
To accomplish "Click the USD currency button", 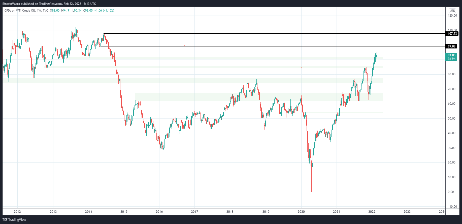I will coord(452,11).
